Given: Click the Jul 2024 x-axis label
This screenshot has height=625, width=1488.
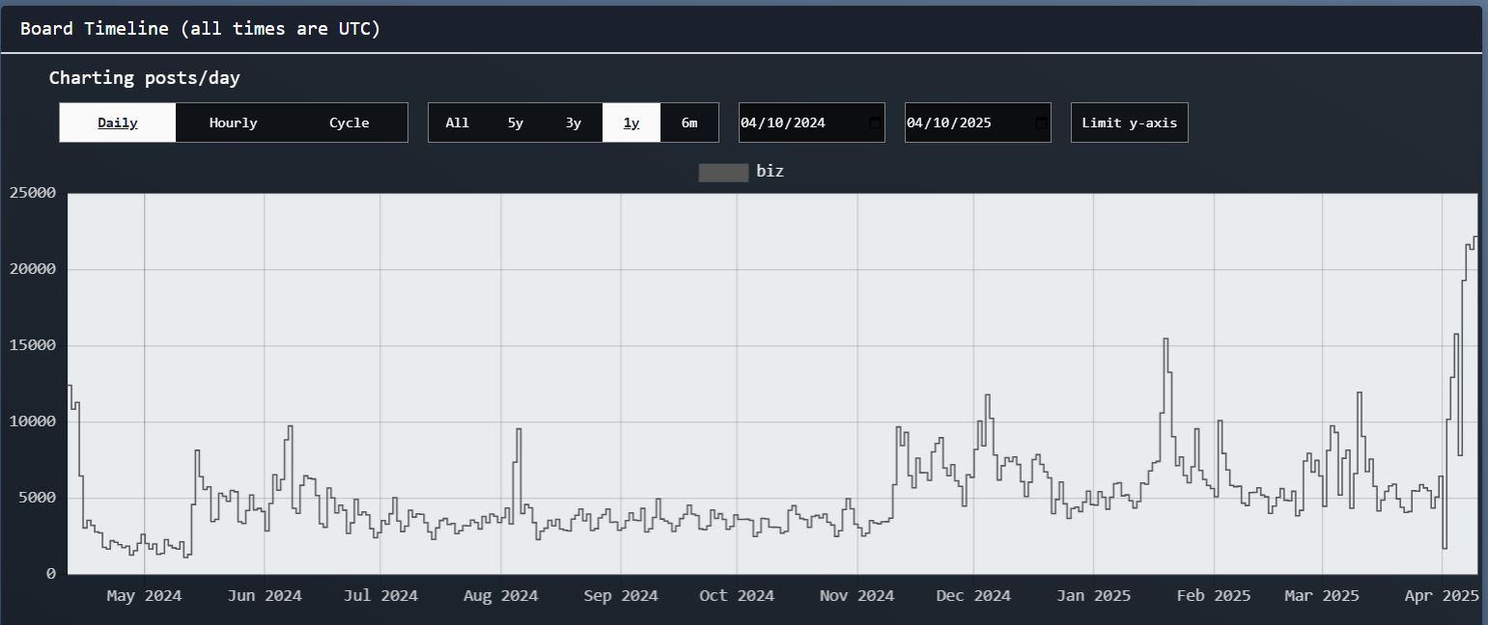Looking at the screenshot, I should 380,596.
